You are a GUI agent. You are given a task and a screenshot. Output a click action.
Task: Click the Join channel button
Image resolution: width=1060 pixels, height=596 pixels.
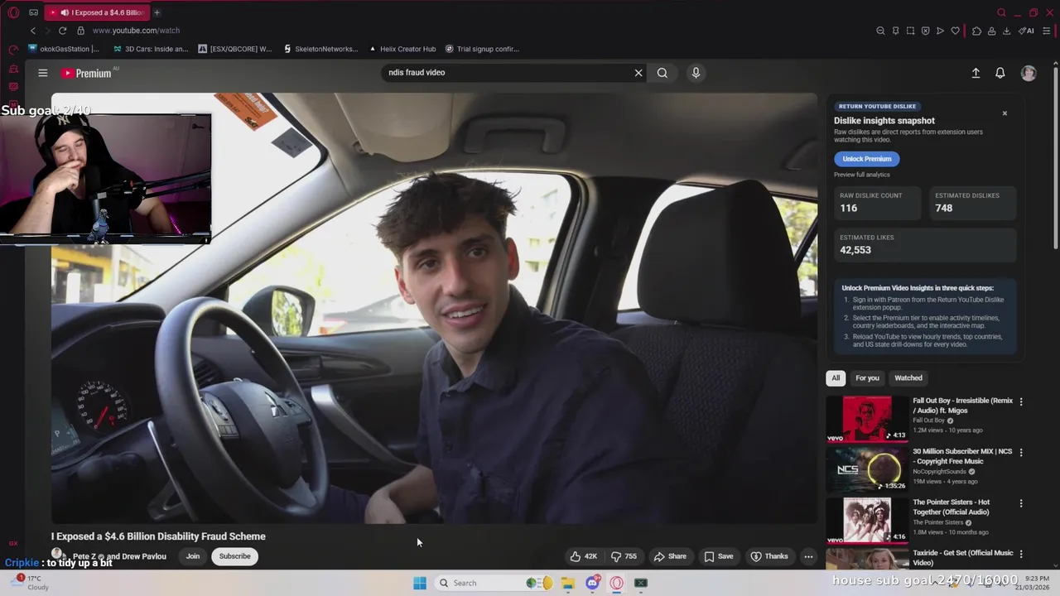coord(193,556)
